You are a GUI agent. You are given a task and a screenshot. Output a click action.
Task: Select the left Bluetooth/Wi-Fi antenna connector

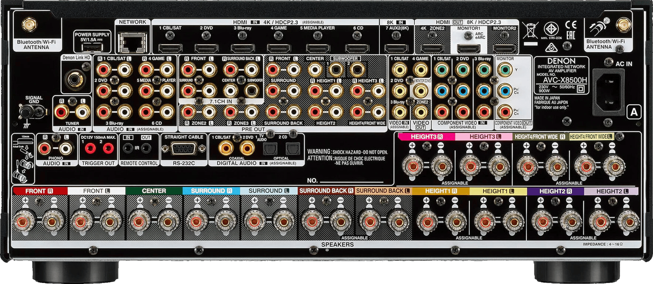(x=29, y=25)
